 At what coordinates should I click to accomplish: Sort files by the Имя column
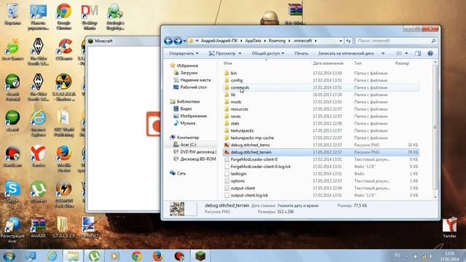click(228, 63)
